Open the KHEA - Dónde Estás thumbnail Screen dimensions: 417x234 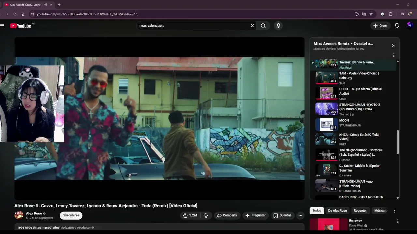point(326,139)
